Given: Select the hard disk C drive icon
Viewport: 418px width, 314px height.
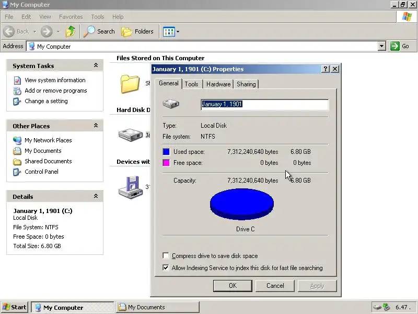Looking at the screenshot, I should 131,134.
